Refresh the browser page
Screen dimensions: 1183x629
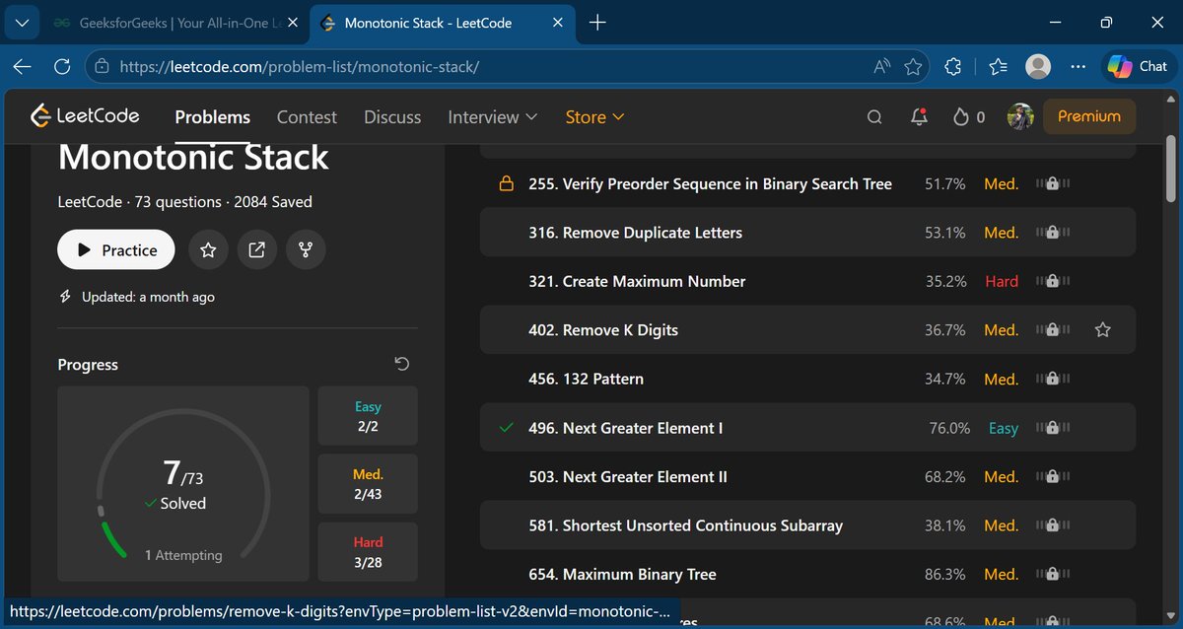[x=62, y=66]
